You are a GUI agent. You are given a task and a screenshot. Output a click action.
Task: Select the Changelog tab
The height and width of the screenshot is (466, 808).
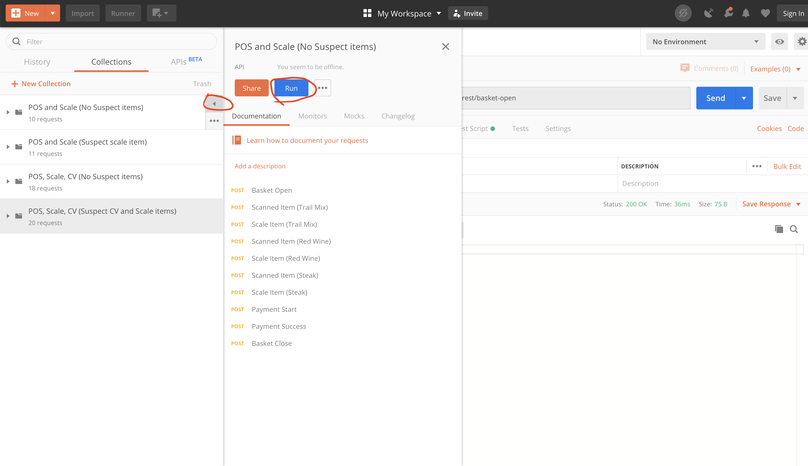pyautogui.click(x=398, y=116)
